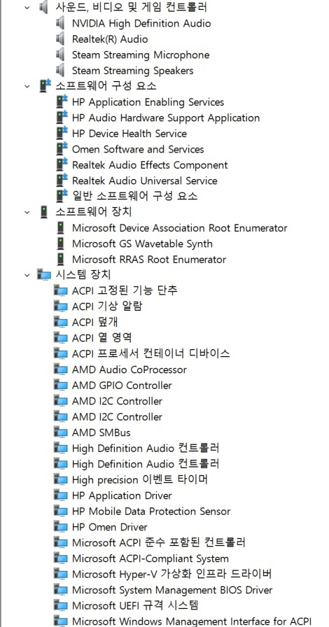The height and width of the screenshot is (627, 329).
Task: Select HP Mobile Data Protection Sensor entry
Action: (x=151, y=512)
